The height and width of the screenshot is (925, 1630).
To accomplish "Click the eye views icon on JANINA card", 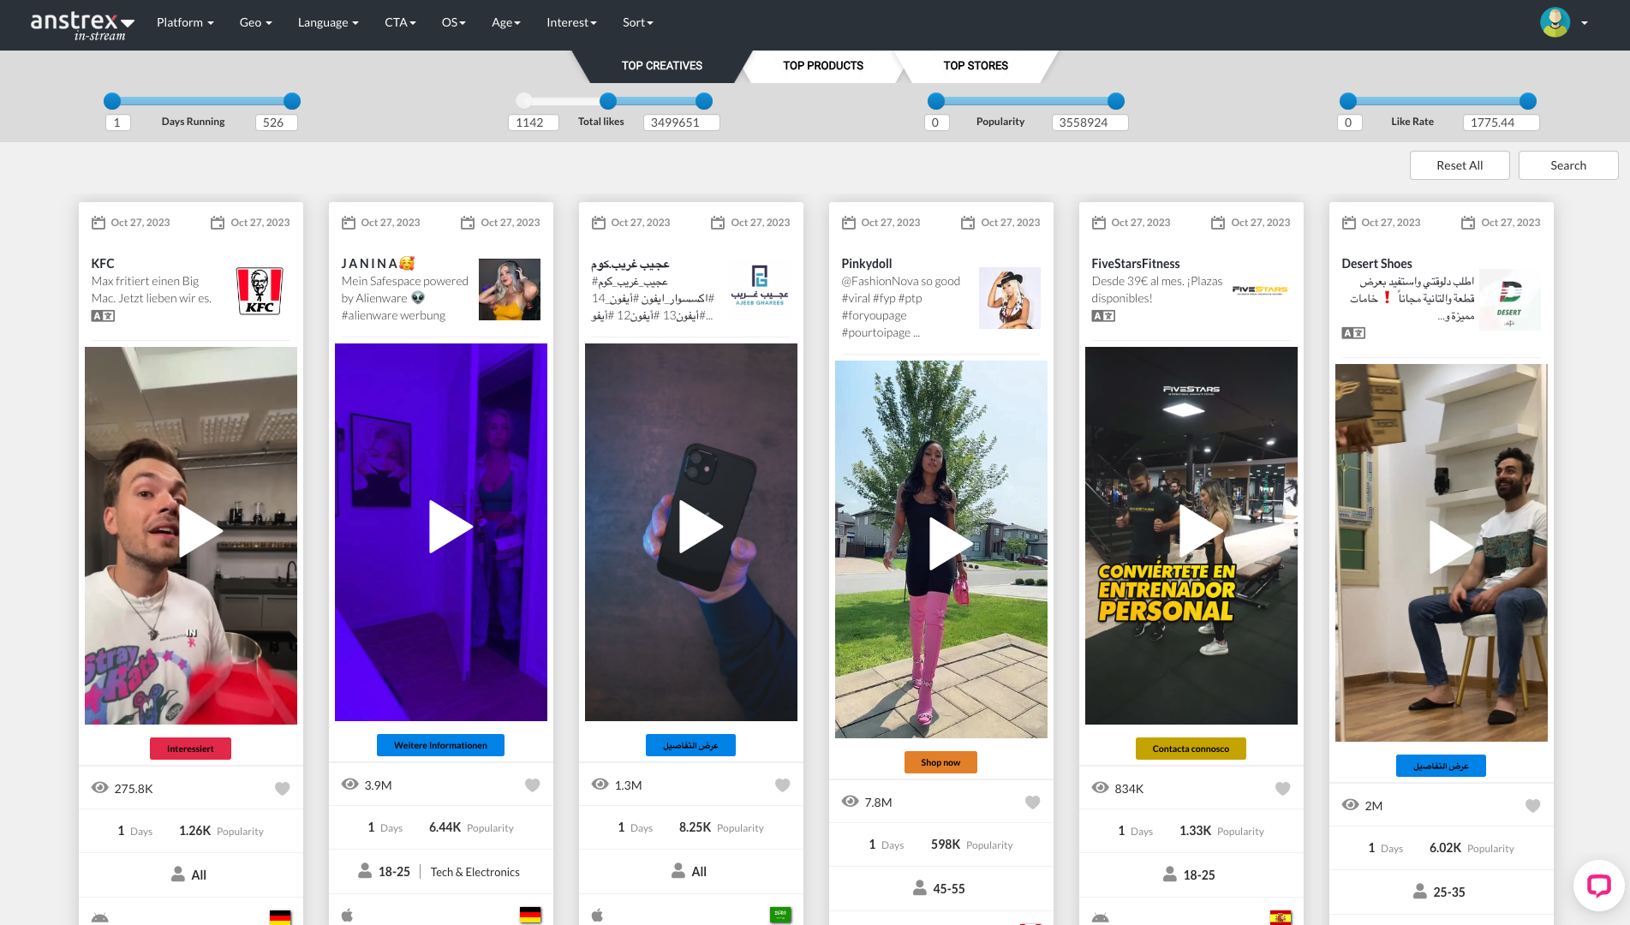I will [350, 785].
